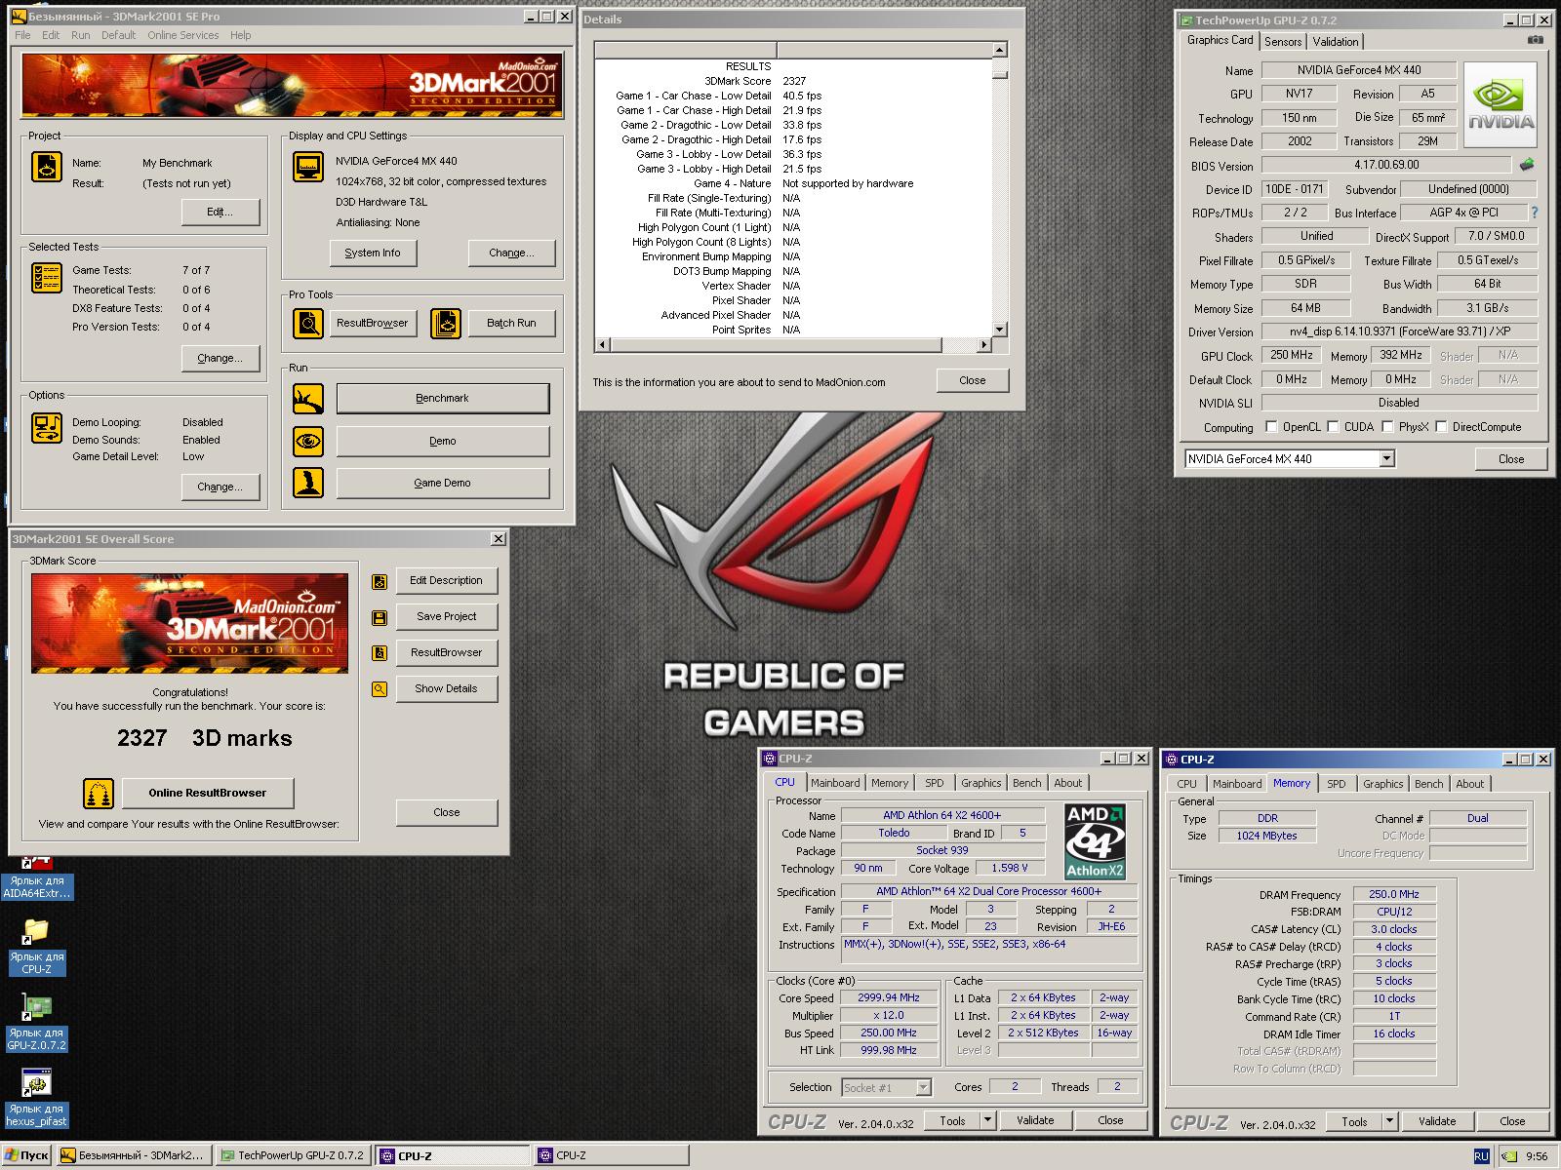Expand the GPU-Z graphics card selector dropdown
Viewport: 1561px width, 1170px height.
[x=1386, y=458]
